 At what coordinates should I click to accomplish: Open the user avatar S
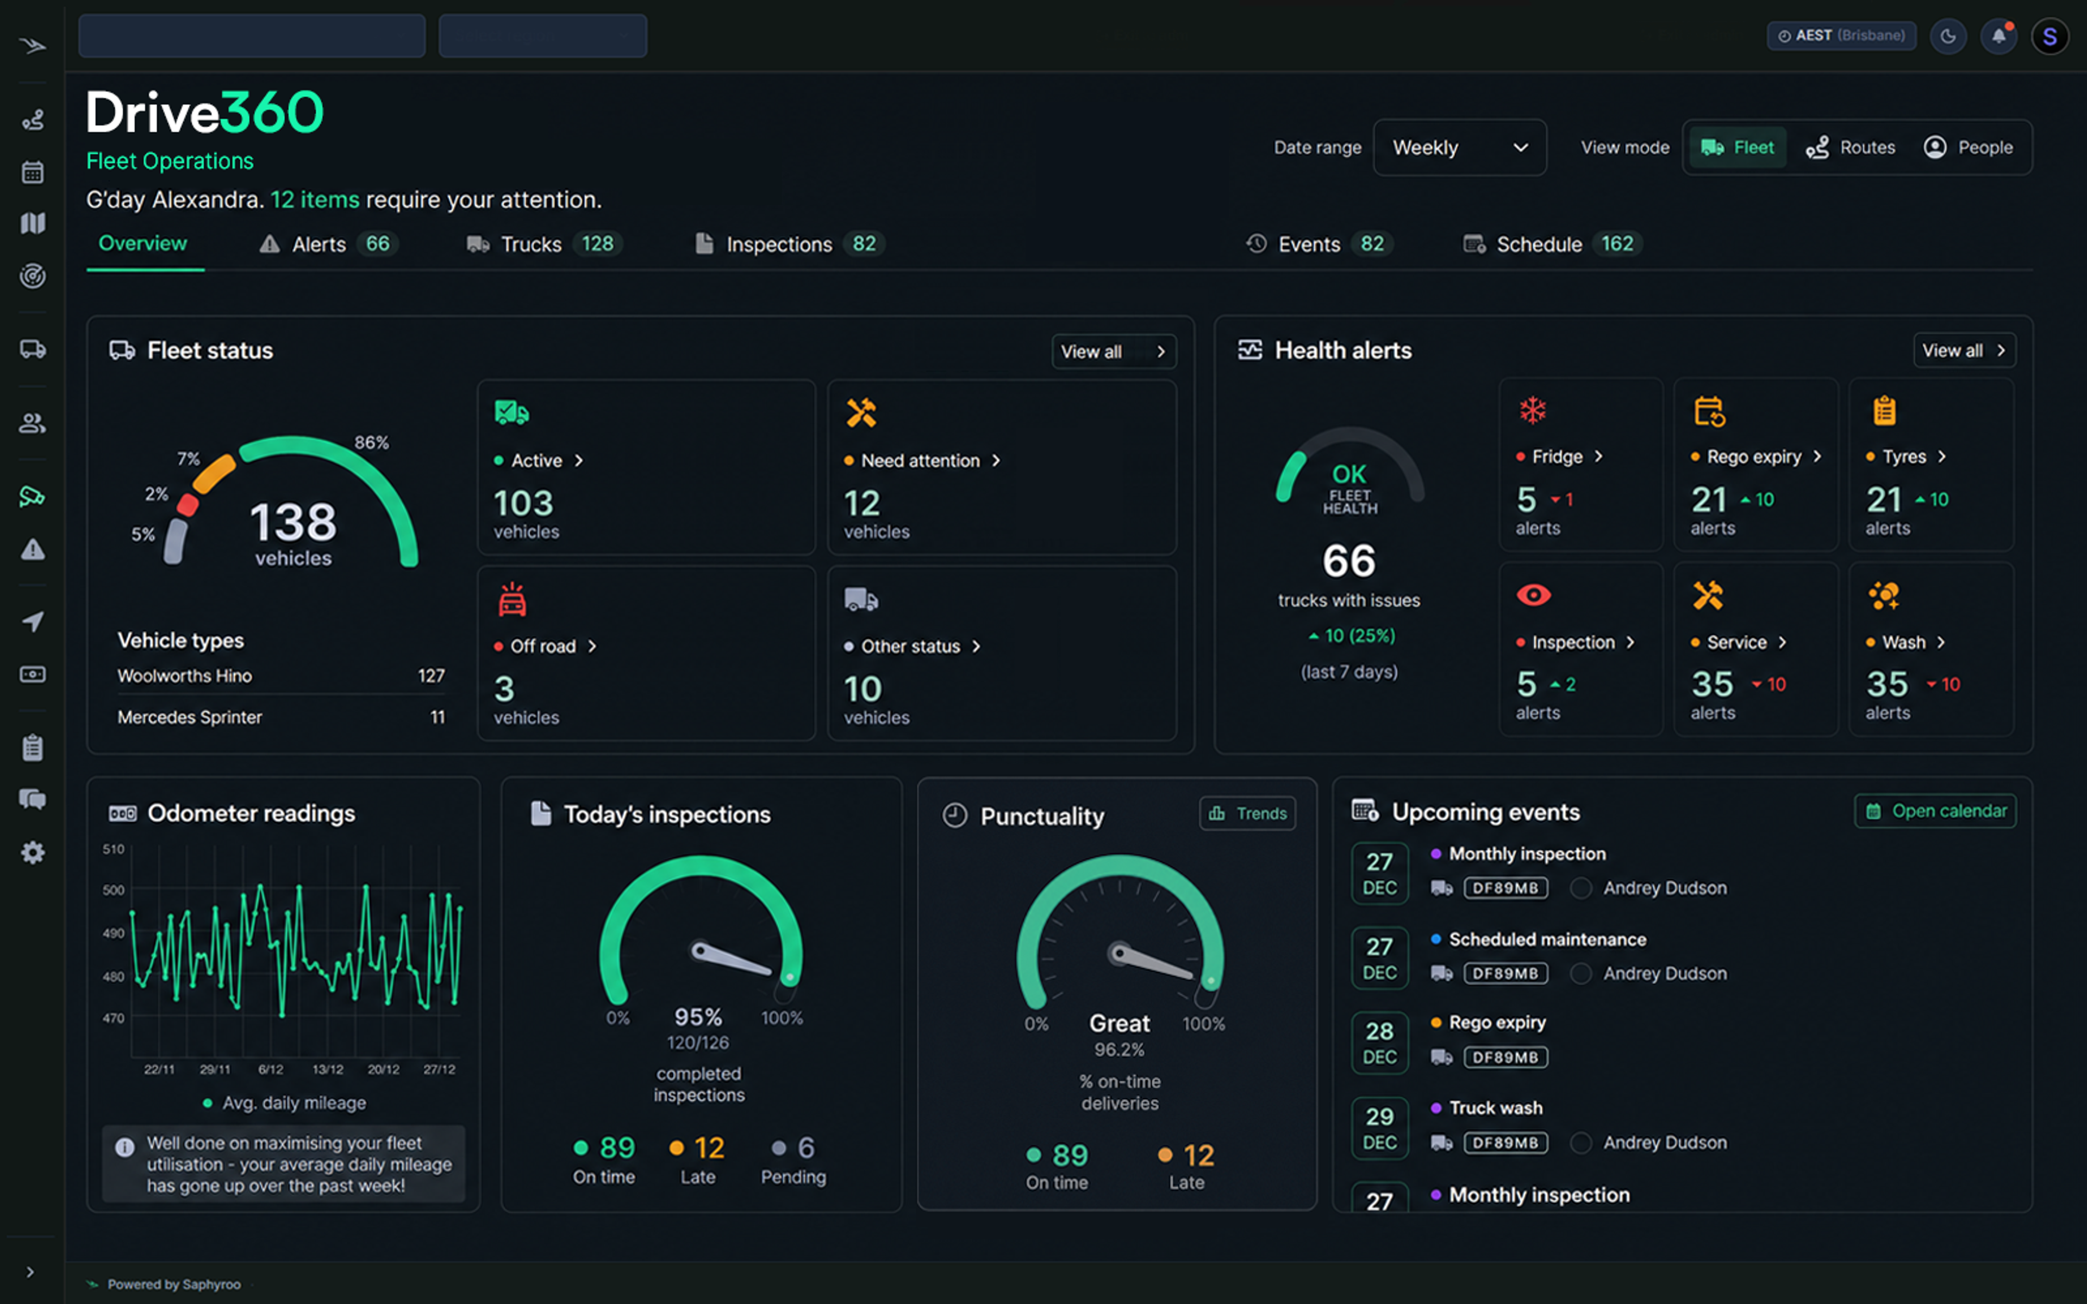pyautogui.click(x=2050, y=36)
